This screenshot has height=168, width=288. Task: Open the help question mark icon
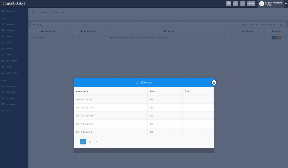[243, 4]
